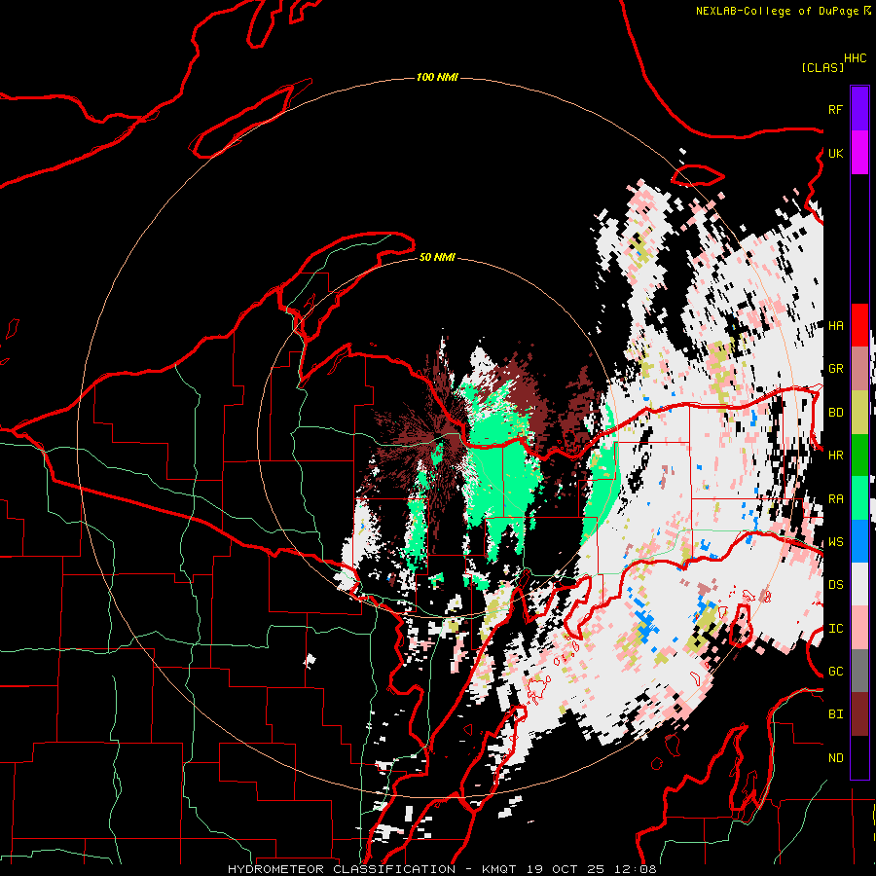The width and height of the screenshot is (876, 876).
Task: Click the WS blue legend swatch
Action: click(859, 541)
